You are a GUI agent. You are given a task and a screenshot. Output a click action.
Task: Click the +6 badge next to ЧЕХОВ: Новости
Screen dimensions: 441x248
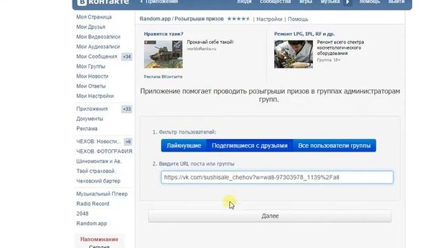[x=128, y=142]
